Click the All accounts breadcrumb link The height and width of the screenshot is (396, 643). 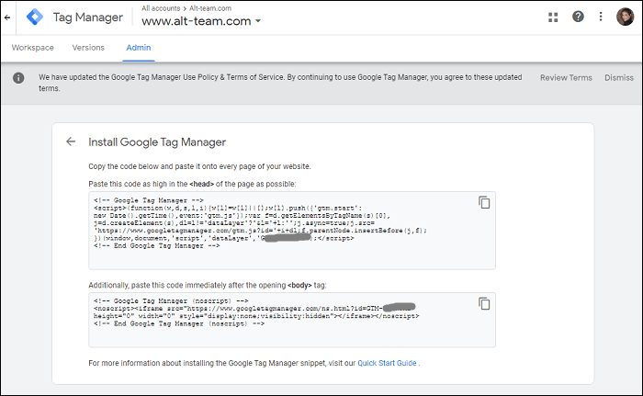[x=161, y=8]
